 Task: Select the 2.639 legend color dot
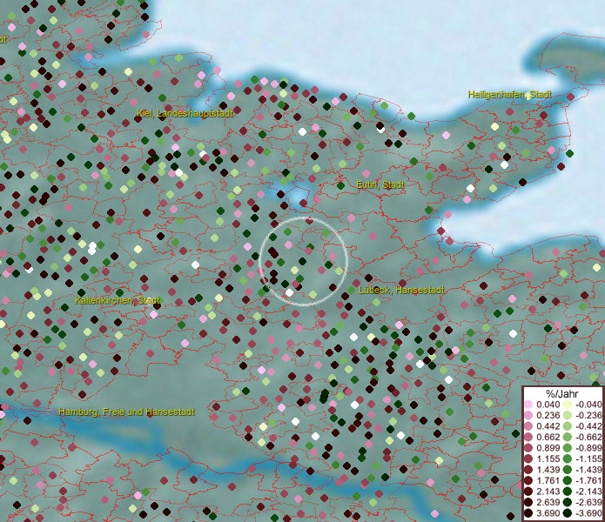[528, 502]
